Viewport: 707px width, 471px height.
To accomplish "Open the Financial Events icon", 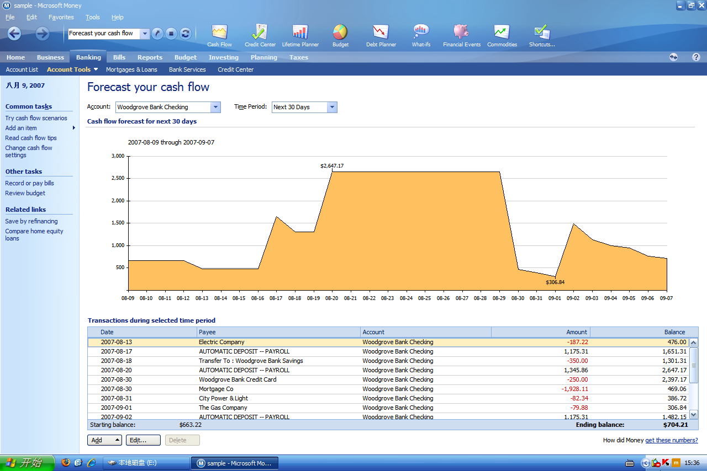I will click(461, 34).
